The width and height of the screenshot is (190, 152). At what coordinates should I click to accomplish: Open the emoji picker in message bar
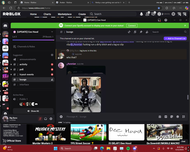click(x=177, y=117)
